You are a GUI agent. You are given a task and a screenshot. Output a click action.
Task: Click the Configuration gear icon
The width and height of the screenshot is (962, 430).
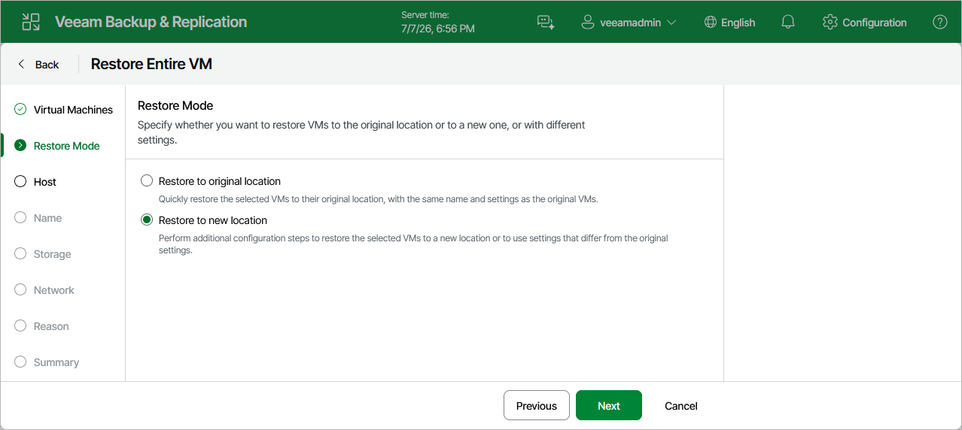coord(830,22)
